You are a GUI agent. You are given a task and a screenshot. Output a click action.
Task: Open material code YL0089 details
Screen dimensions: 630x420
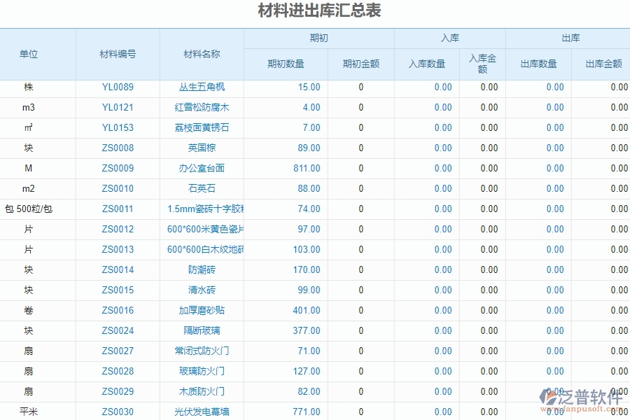pyautogui.click(x=117, y=87)
